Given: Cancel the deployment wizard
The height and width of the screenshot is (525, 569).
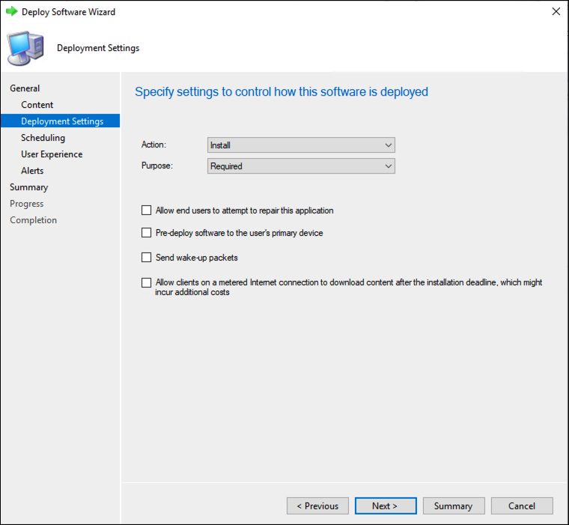Looking at the screenshot, I should point(522,506).
